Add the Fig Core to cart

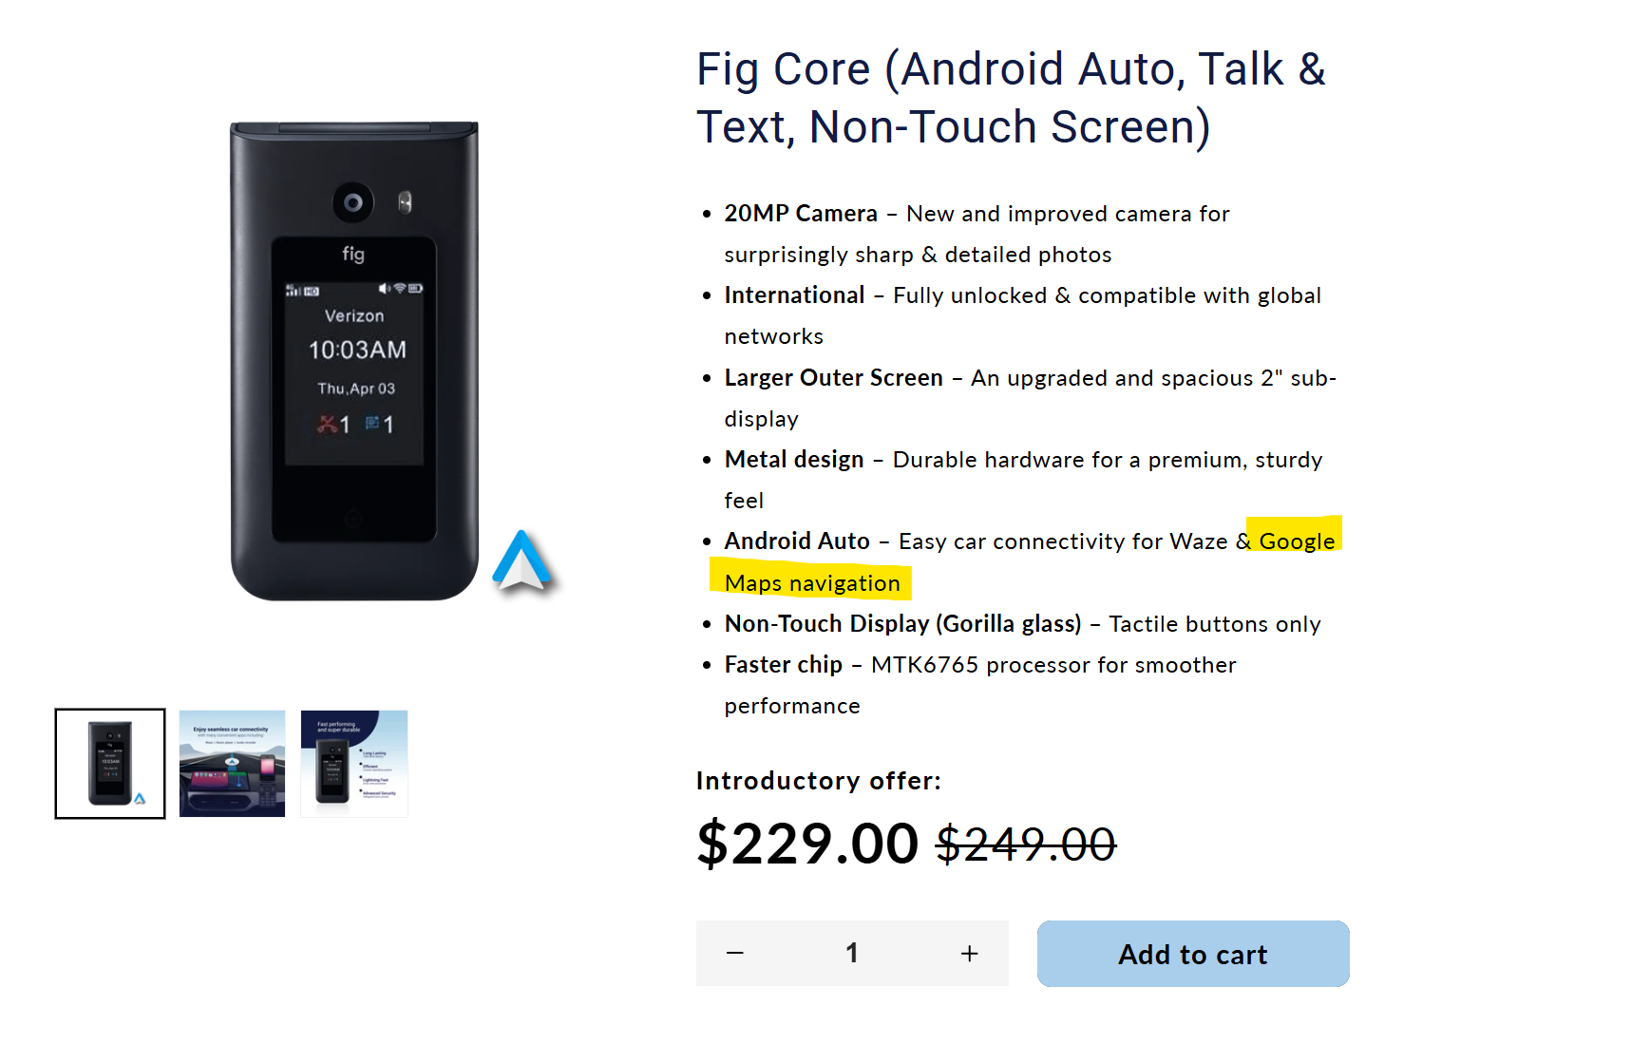coord(1192,954)
